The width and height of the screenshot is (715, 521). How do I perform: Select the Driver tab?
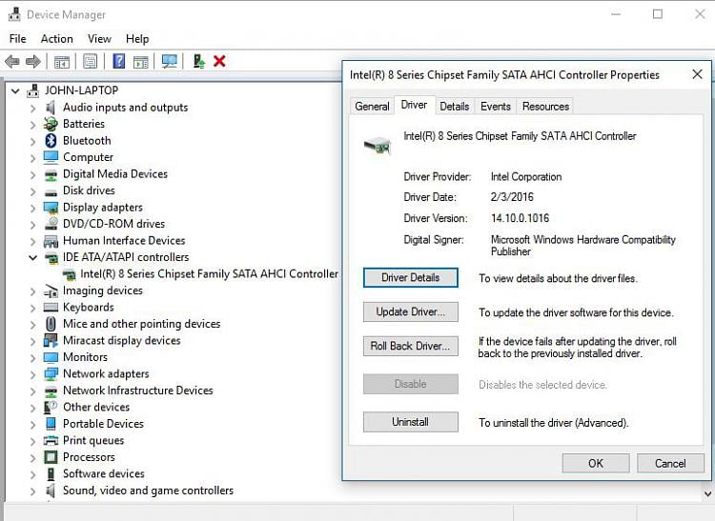(x=414, y=105)
